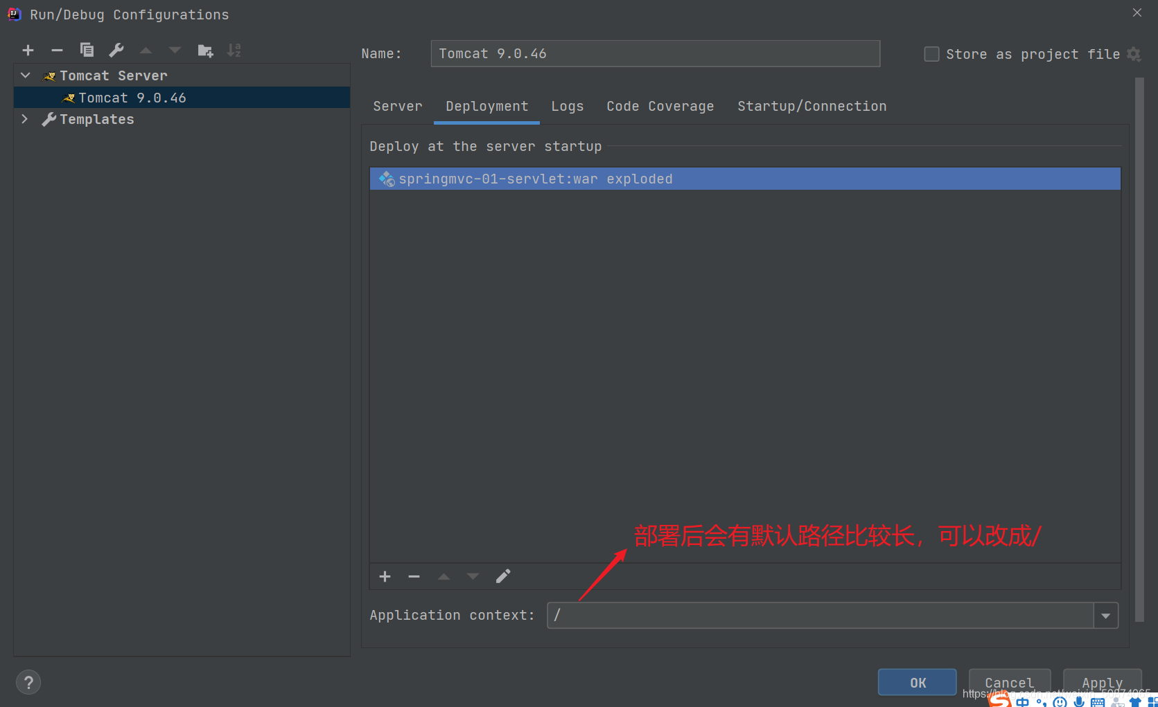Image resolution: width=1158 pixels, height=707 pixels.
Task: Select the Deployment tab
Action: pyautogui.click(x=486, y=106)
